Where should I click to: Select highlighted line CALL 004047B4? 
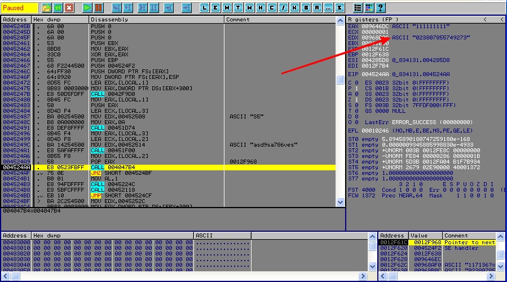[168, 167]
